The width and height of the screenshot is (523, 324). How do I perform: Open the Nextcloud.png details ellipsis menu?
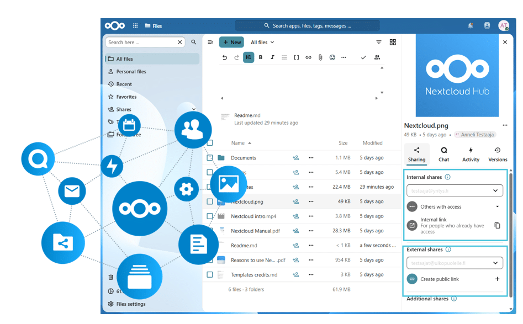tap(505, 125)
